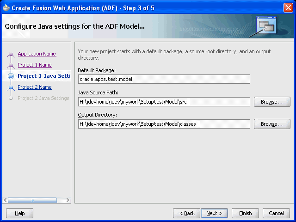This screenshot has height=222, width=296.
Task: Click the Java Source Path input field
Action: click(x=164, y=102)
